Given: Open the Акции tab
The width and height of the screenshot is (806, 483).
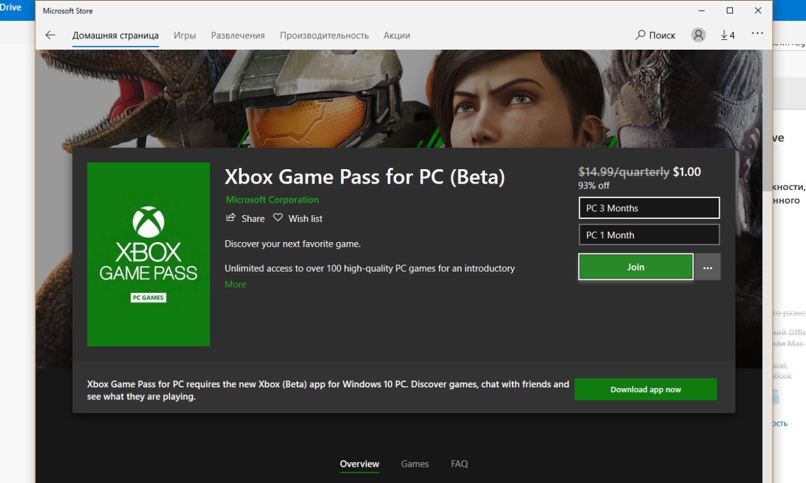Looking at the screenshot, I should (x=397, y=35).
